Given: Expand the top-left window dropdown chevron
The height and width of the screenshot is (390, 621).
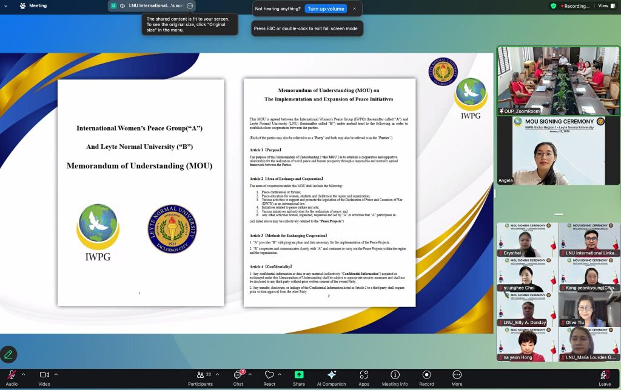Looking at the screenshot, I should tap(6, 6).
